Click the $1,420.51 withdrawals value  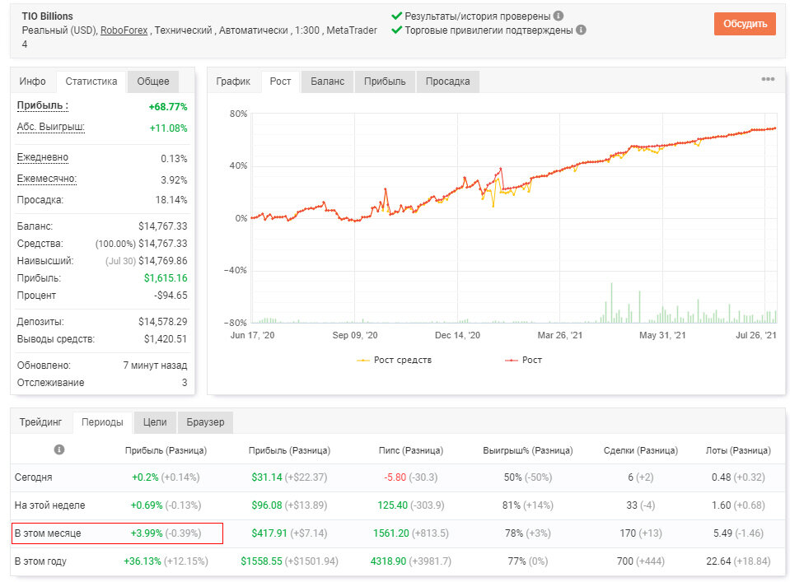click(166, 339)
